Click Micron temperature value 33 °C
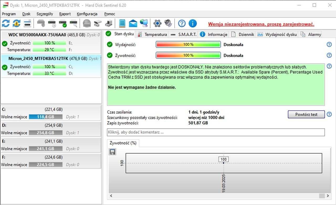This screenshot has height=205, width=336. click(x=50, y=73)
